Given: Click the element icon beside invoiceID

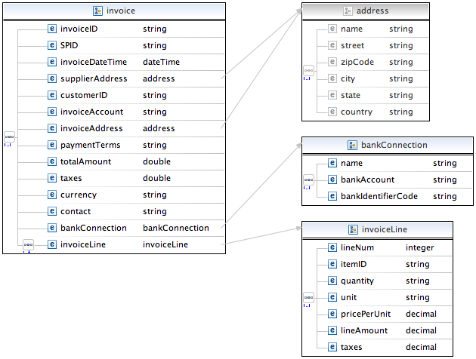Looking at the screenshot, I should 51,29.
